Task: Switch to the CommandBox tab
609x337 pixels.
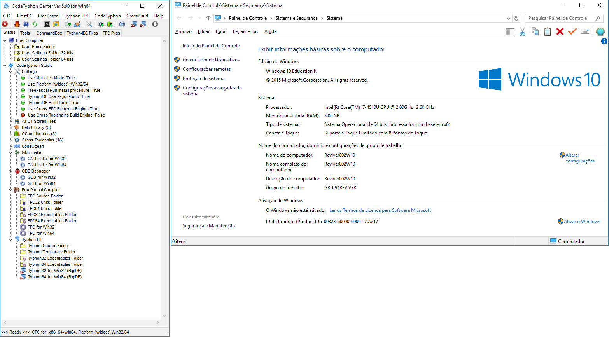Action: pos(49,33)
